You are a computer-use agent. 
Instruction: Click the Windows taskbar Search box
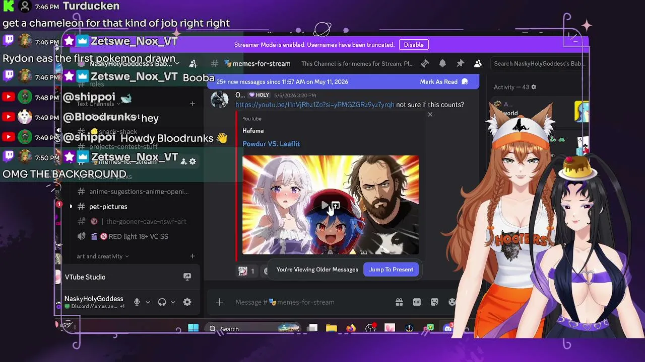click(x=254, y=329)
